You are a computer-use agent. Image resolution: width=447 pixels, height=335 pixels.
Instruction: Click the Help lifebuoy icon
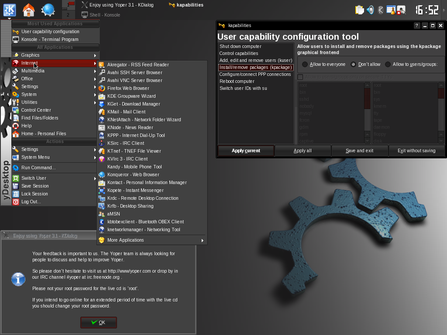[x=16, y=126]
